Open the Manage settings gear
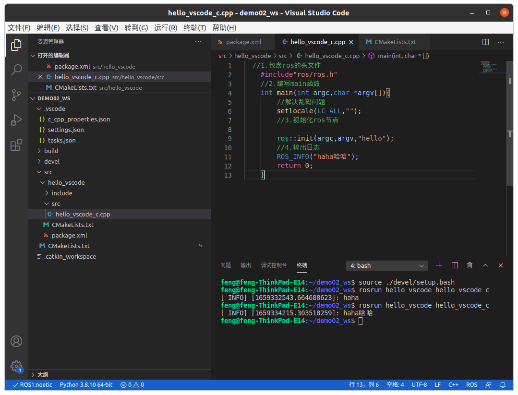 (x=16, y=366)
